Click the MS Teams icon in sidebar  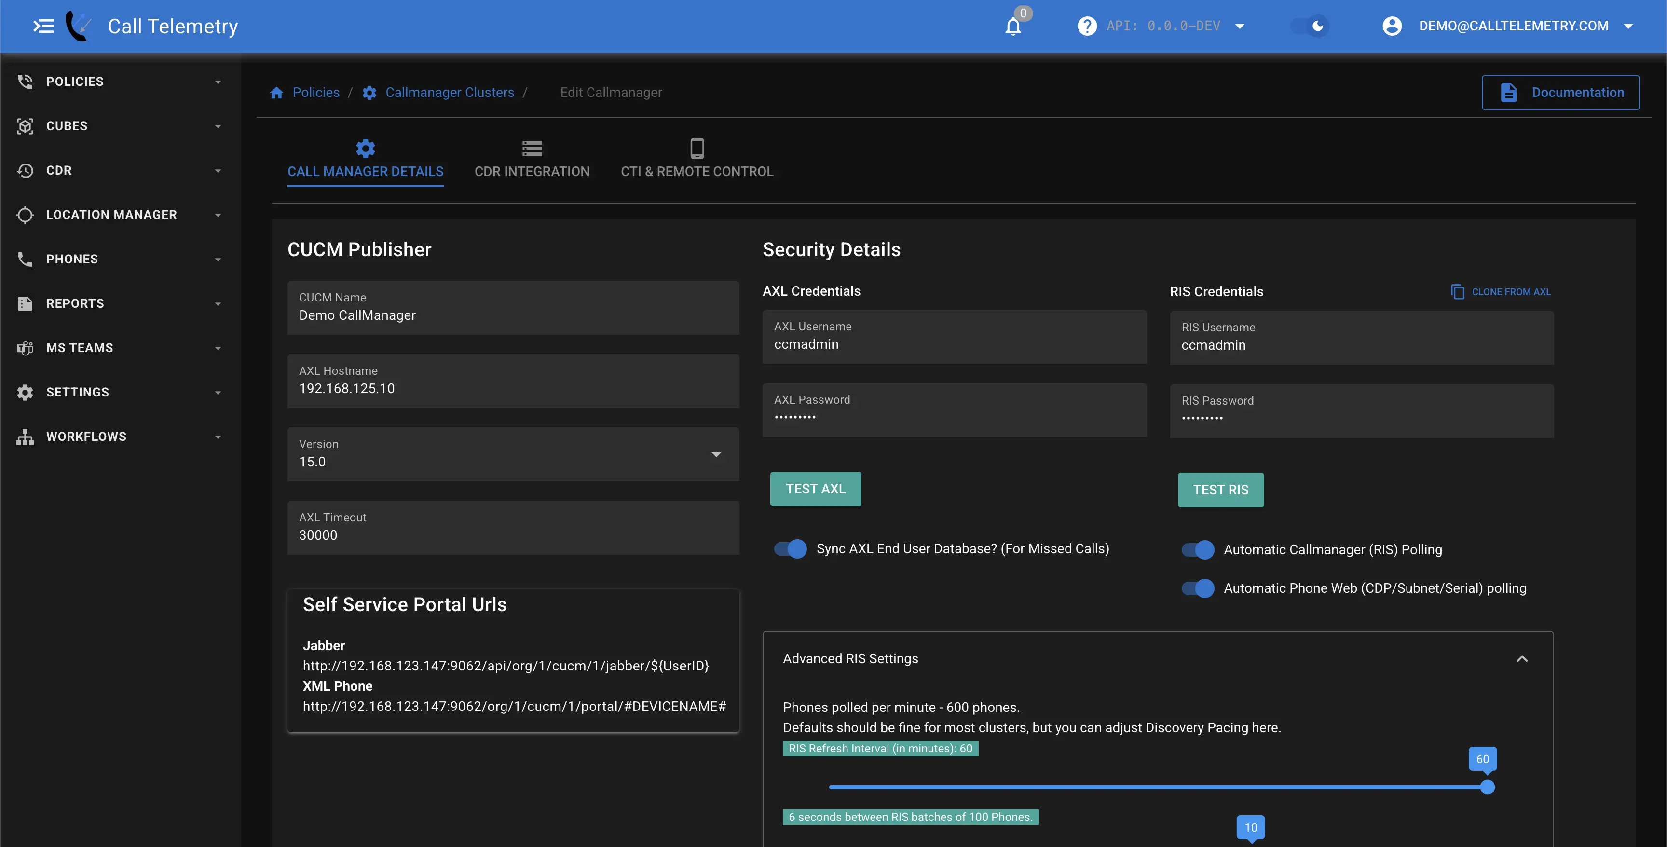[25, 348]
